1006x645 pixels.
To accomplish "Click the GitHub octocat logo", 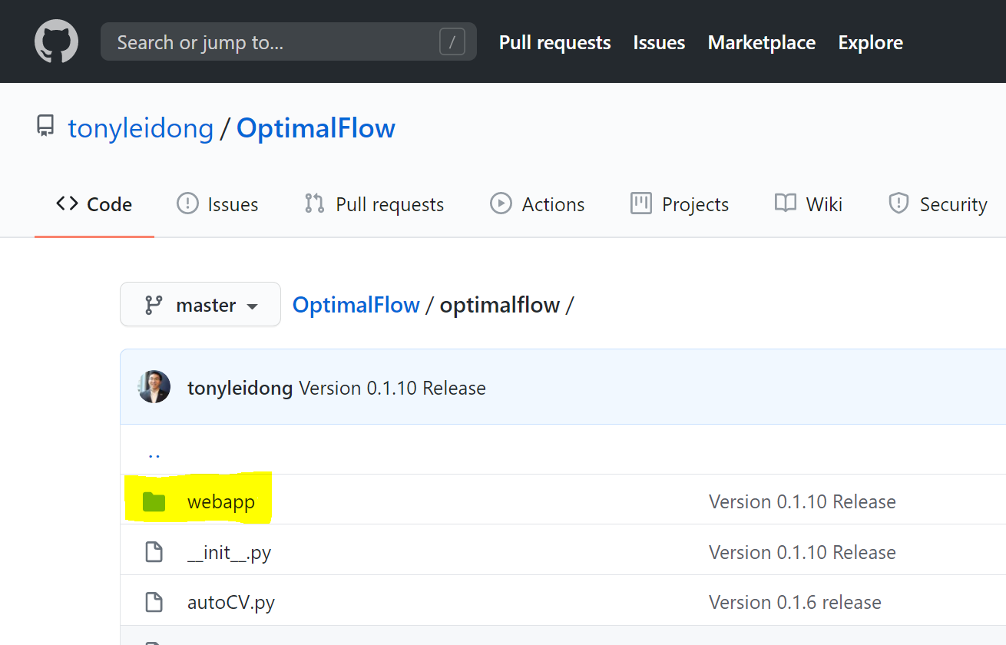I will 56,41.
